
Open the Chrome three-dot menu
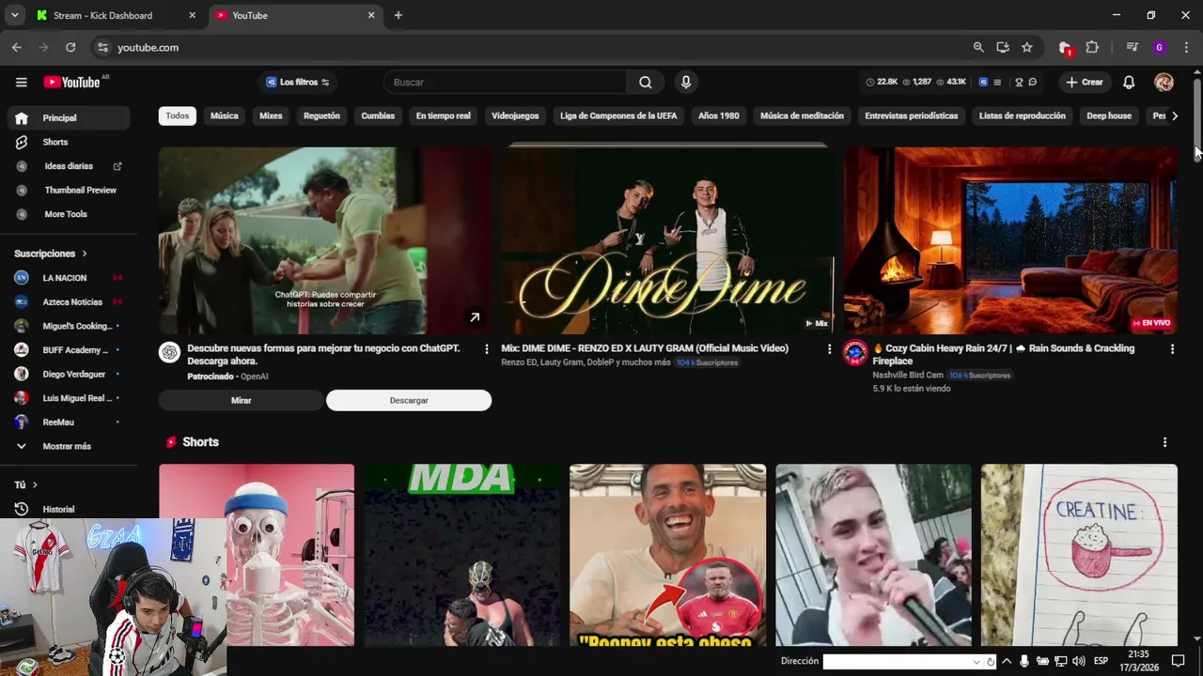pyautogui.click(x=1188, y=47)
